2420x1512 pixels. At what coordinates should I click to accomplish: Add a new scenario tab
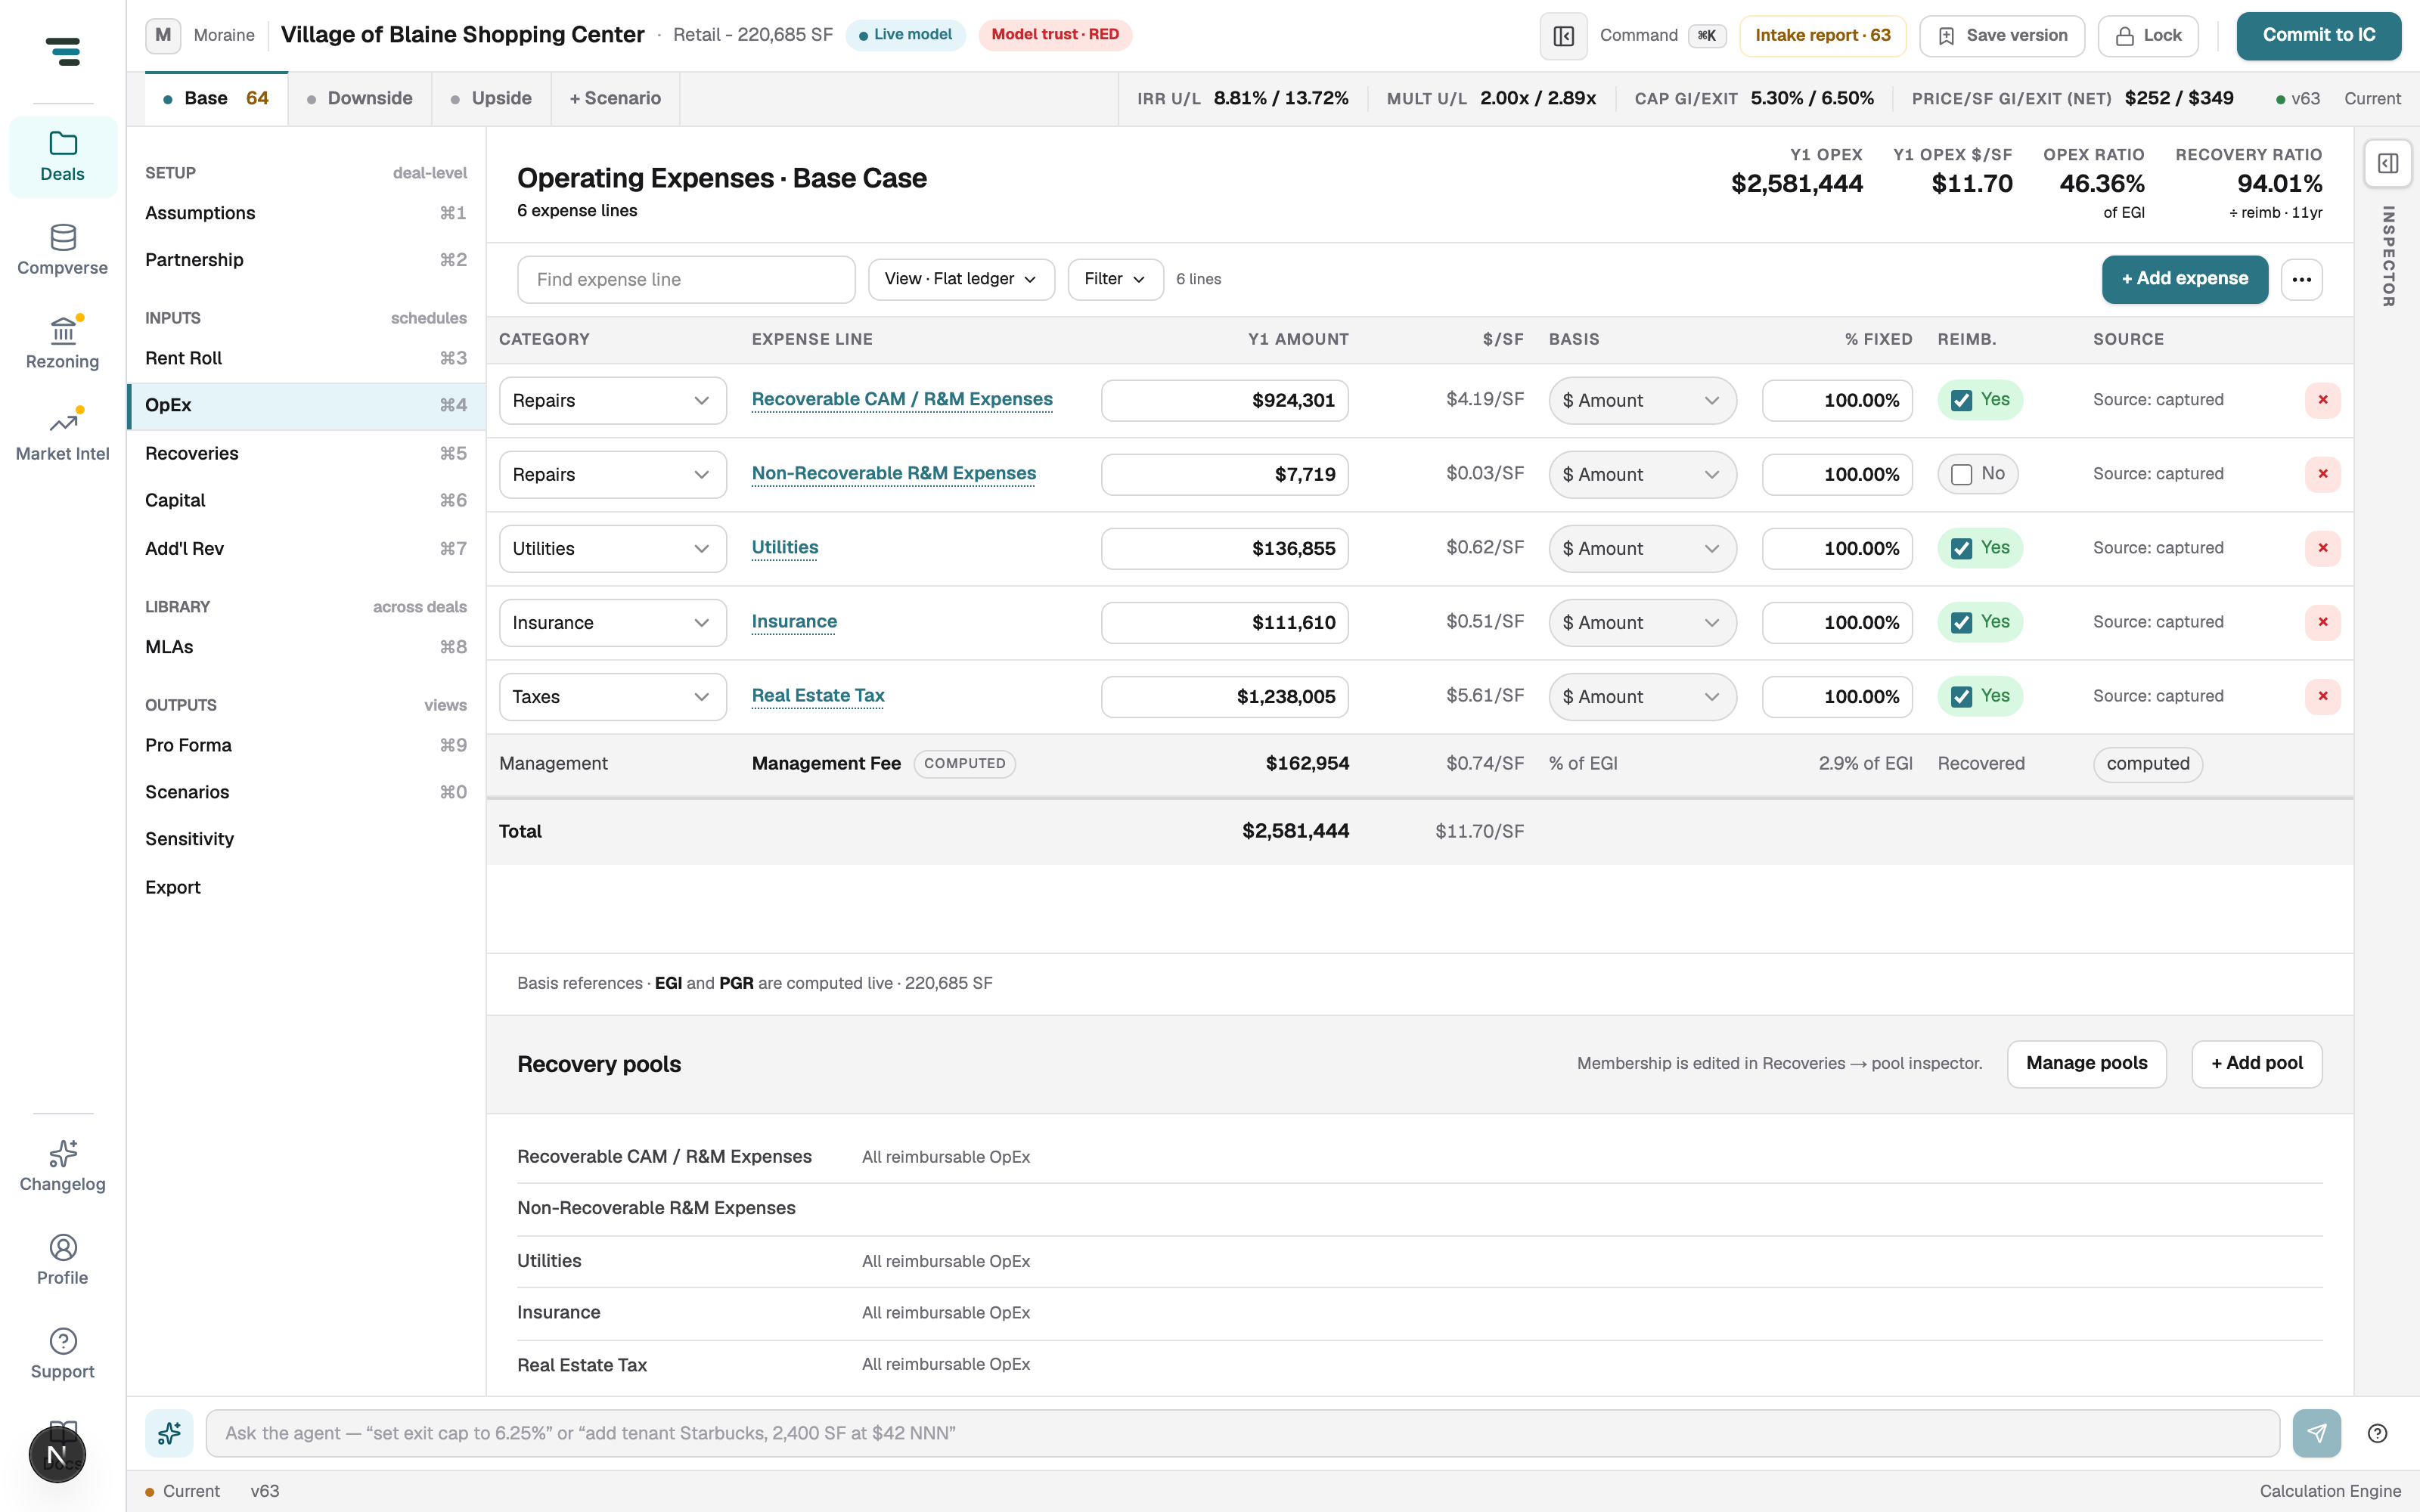(615, 98)
